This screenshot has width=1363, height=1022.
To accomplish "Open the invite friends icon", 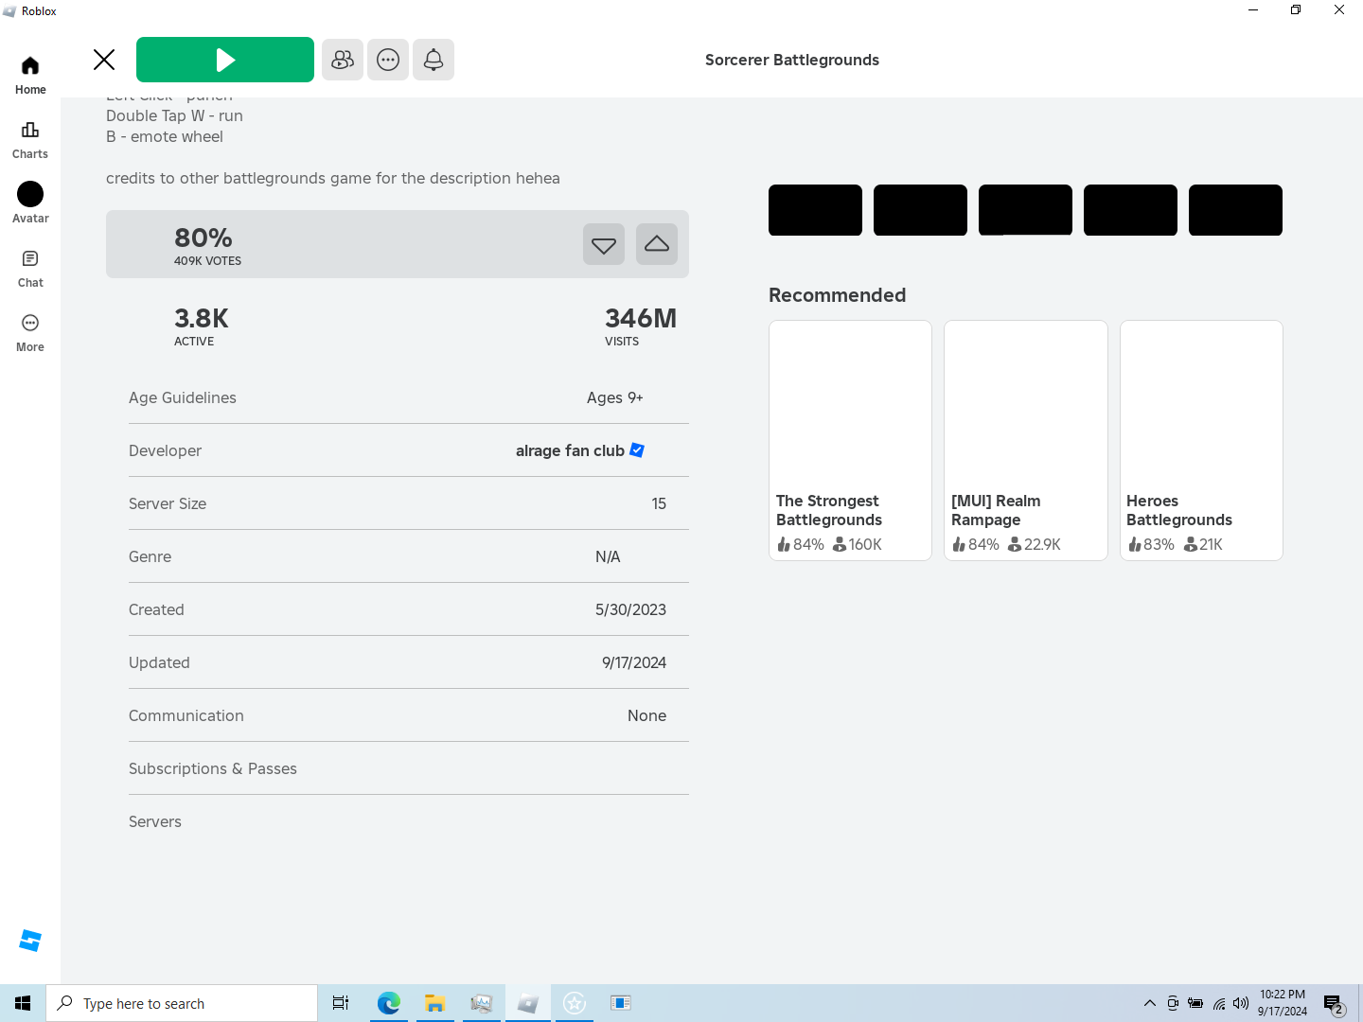I will [343, 60].
